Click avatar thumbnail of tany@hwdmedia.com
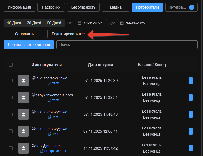 point(23,97)
